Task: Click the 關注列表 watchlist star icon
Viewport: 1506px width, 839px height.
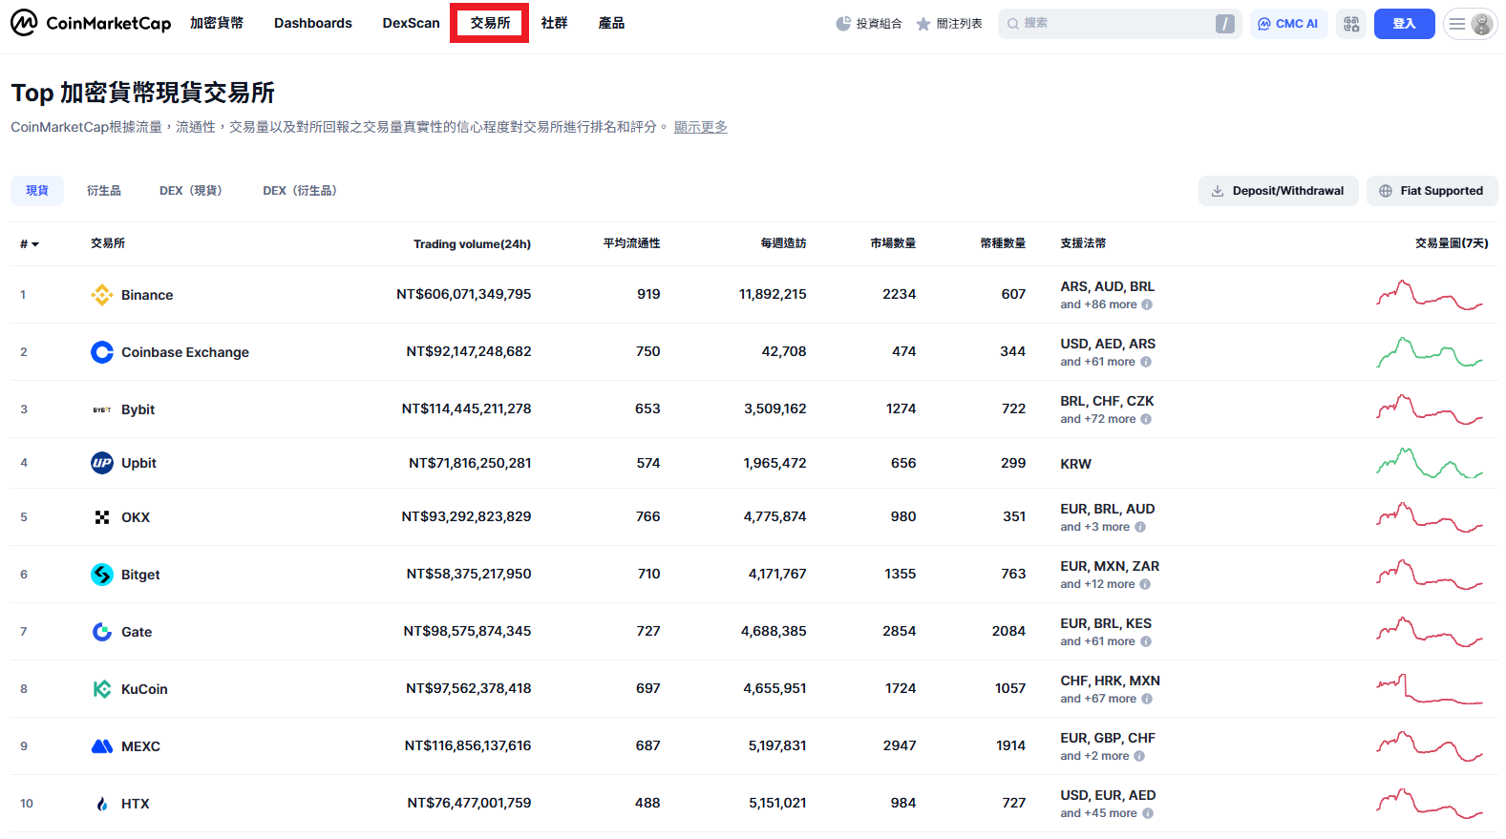Action: click(x=923, y=24)
